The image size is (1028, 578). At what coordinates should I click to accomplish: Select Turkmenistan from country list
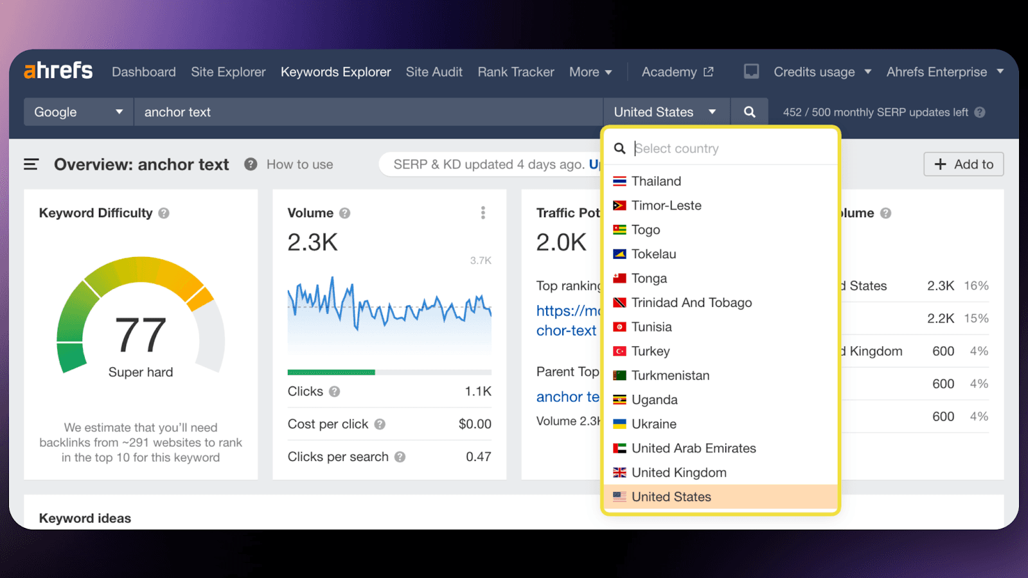click(x=721, y=376)
